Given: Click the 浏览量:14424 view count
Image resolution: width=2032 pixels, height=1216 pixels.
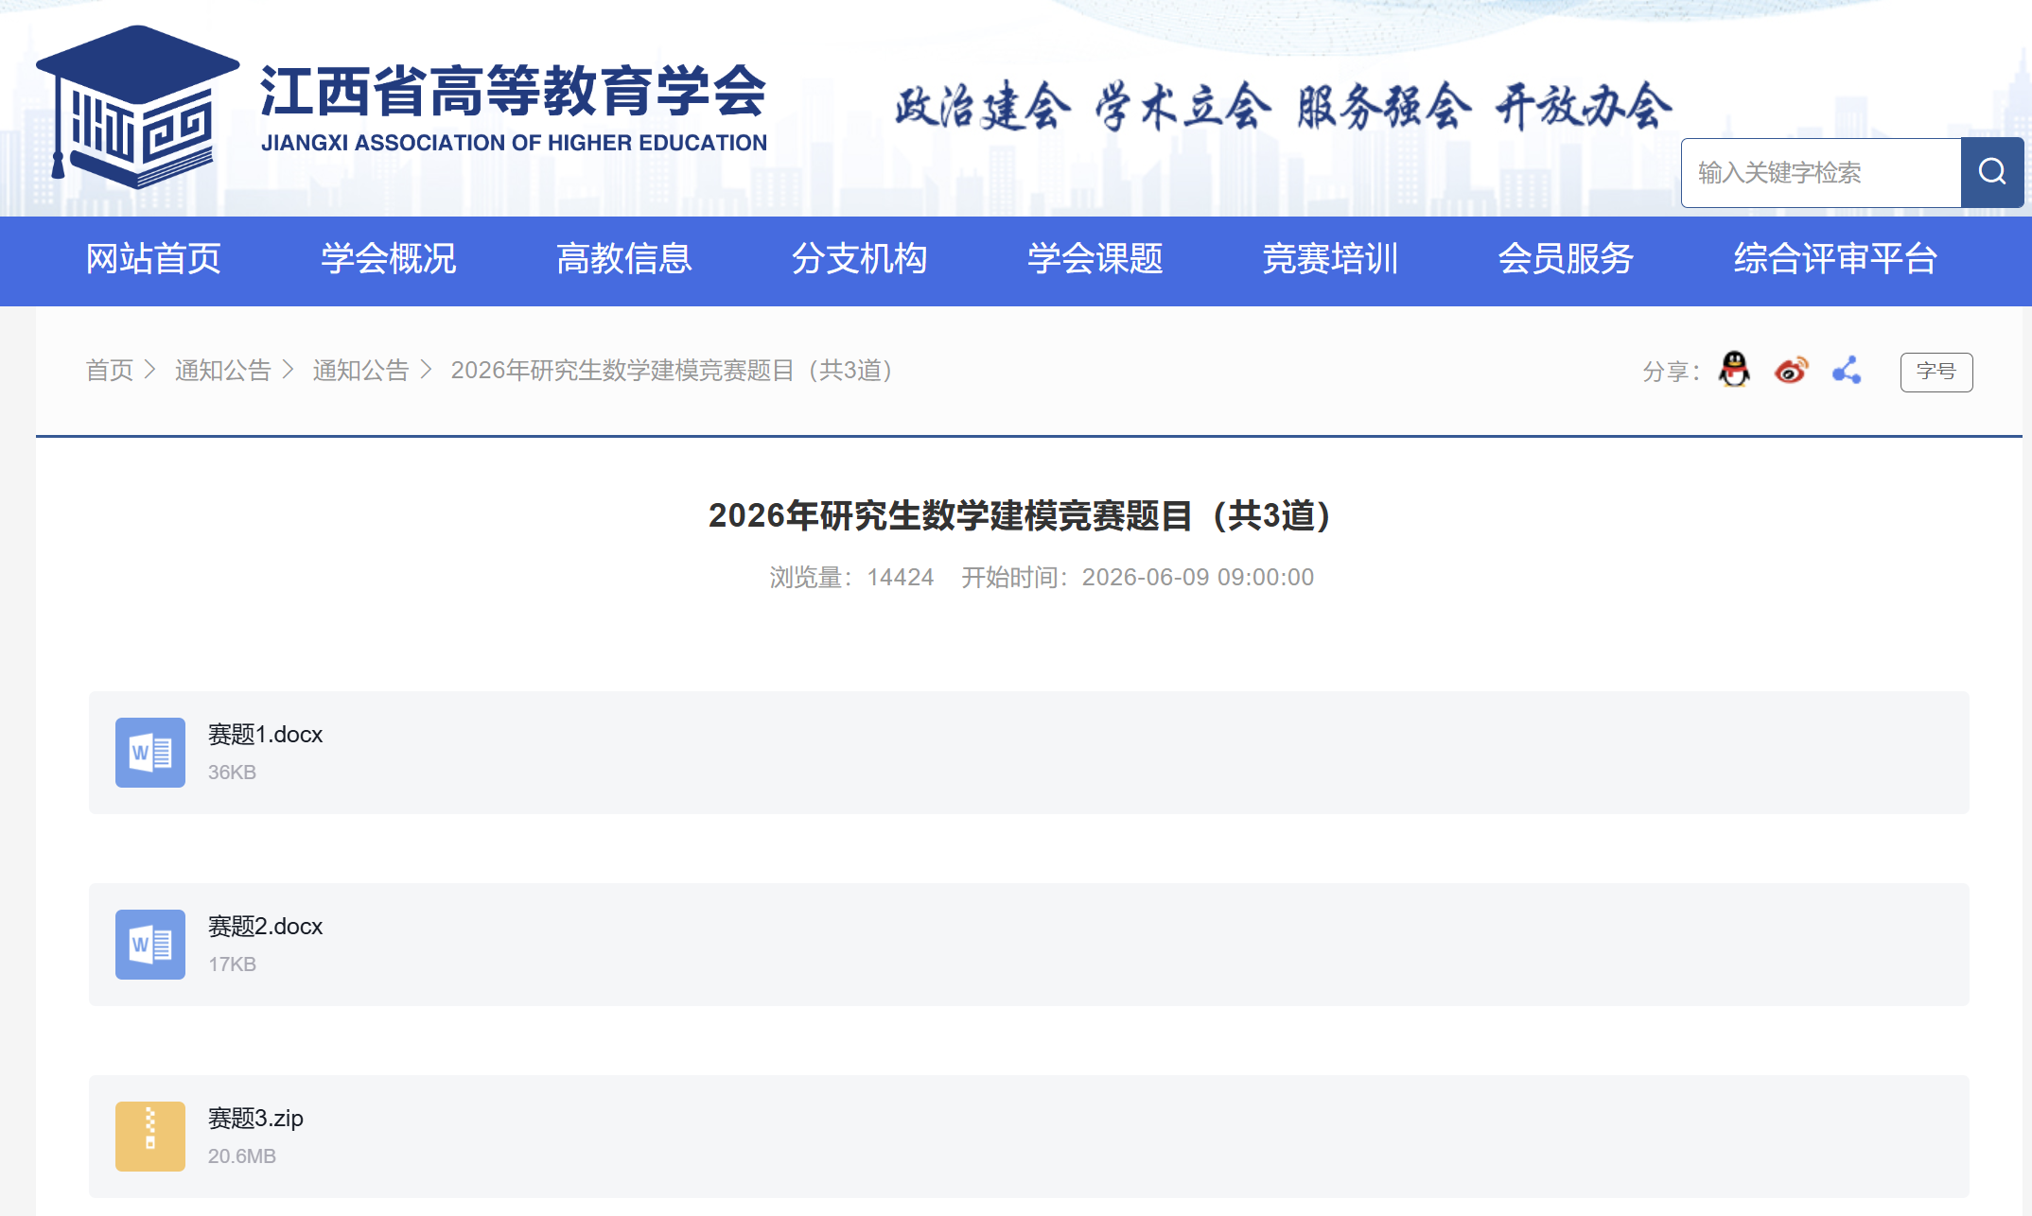Looking at the screenshot, I should click(x=851, y=577).
